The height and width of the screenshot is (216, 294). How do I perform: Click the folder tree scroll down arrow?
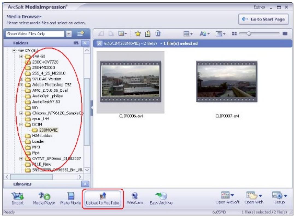(x=87, y=170)
